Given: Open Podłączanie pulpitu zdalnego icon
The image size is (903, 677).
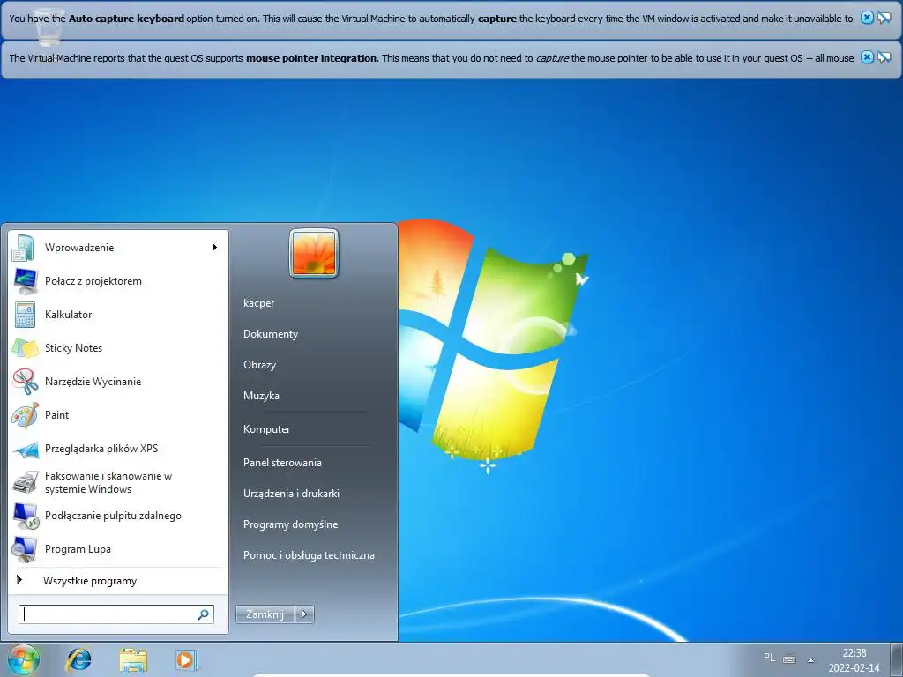Looking at the screenshot, I should [26, 516].
